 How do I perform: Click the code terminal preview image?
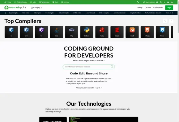tap(104, 119)
